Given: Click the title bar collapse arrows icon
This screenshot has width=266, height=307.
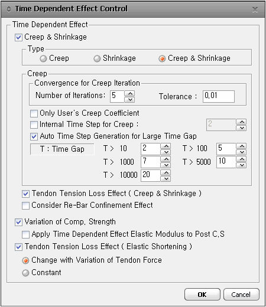Looking at the screenshot, I should tap(9, 9).
